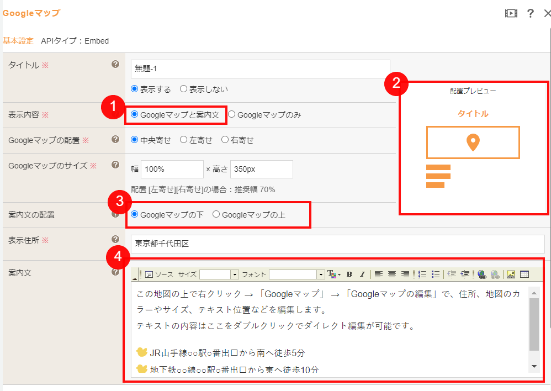Close the Googleマップ dialog

[547, 13]
